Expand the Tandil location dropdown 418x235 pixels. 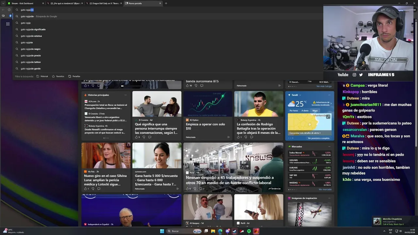click(x=300, y=95)
